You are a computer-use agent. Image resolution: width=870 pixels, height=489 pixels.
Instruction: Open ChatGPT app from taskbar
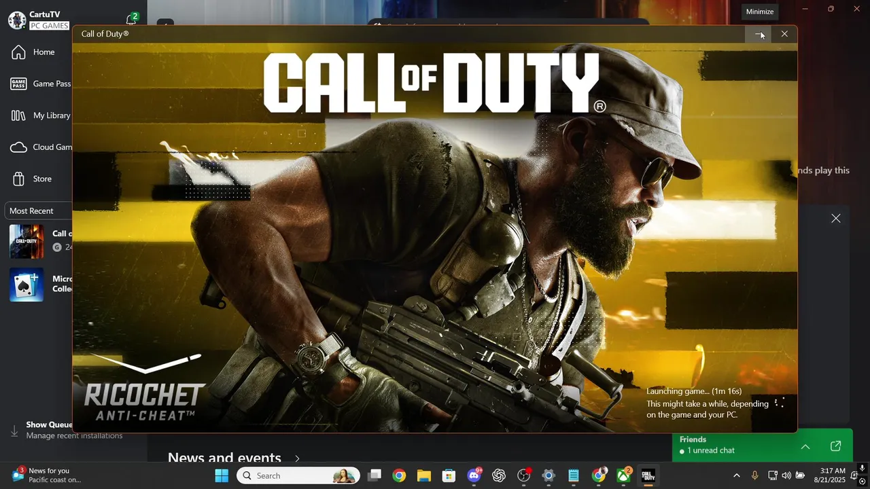tap(499, 475)
